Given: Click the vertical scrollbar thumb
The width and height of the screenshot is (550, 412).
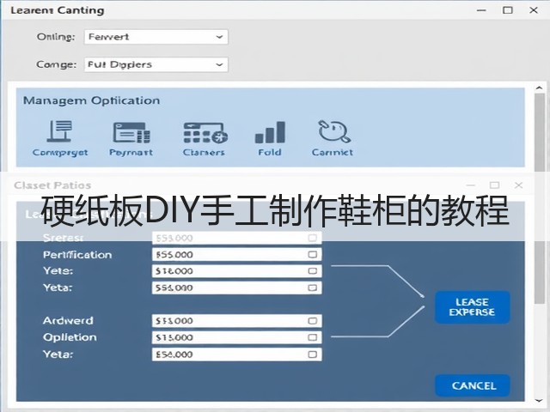Looking at the screenshot, I should click(539, 199).
